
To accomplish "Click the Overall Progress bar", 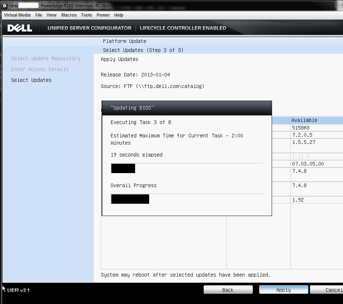I will pos(187,199).
